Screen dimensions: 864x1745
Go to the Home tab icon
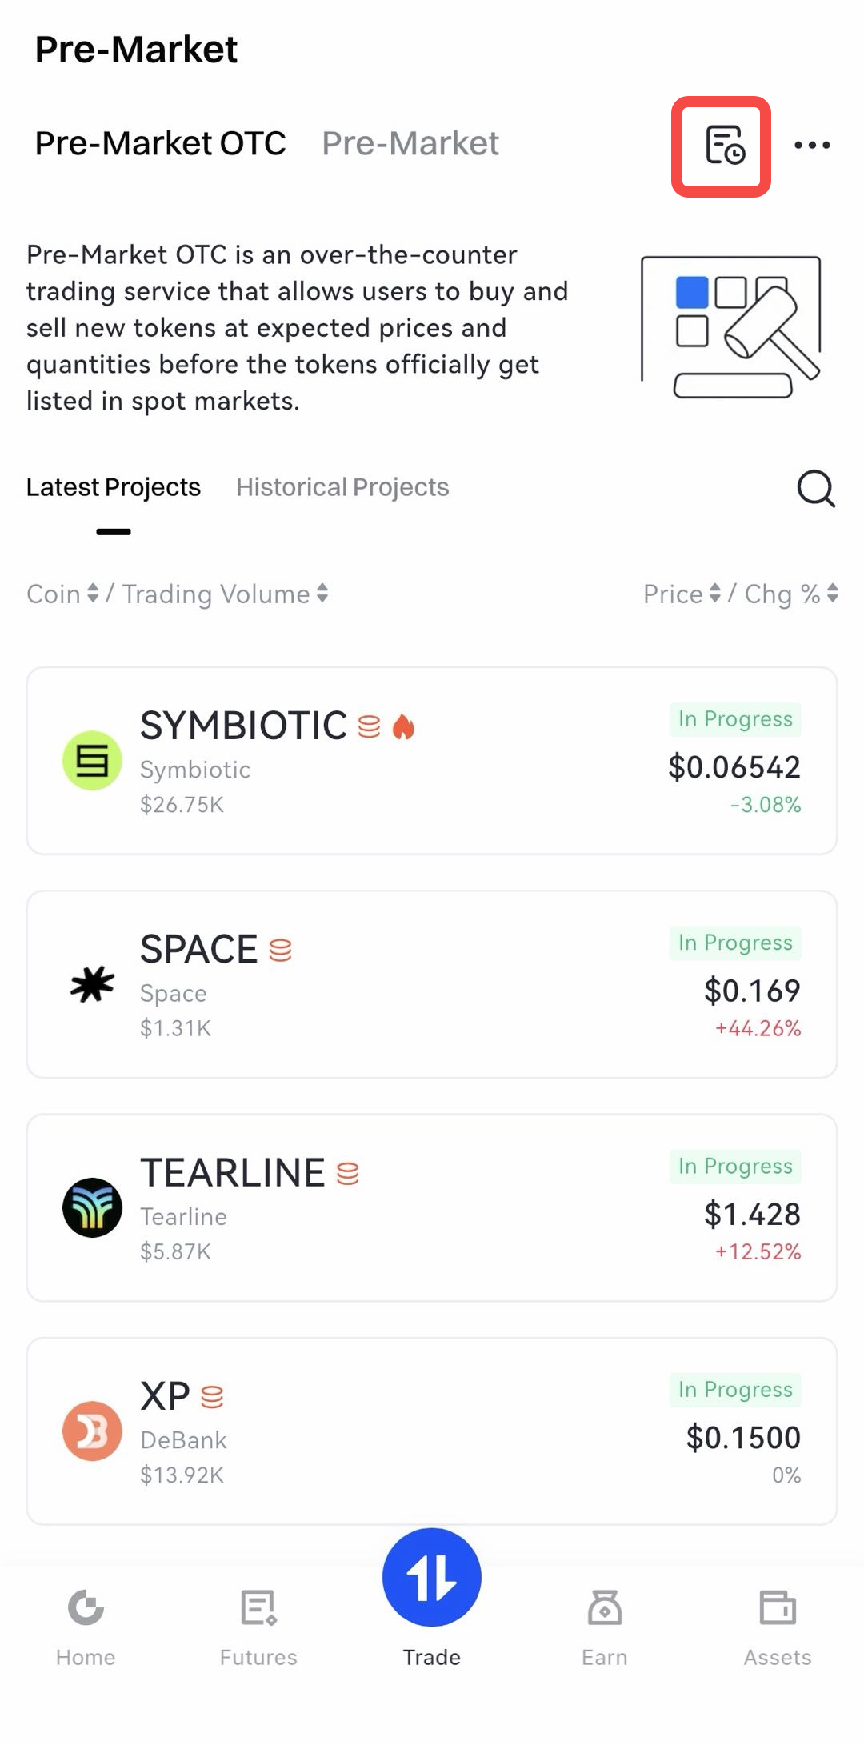click(x=86, y=1608)
